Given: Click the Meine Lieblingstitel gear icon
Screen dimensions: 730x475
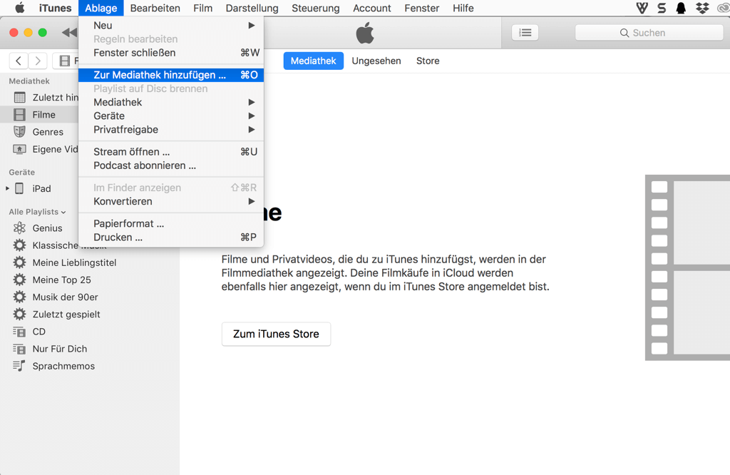Looking at the screenshot, I should (19, 262).
